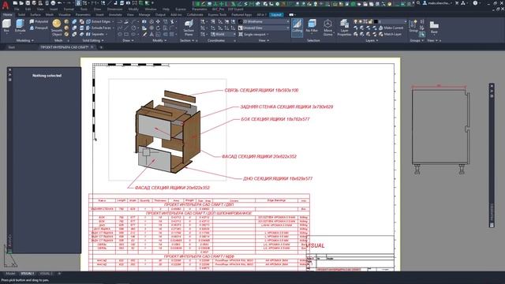Switch to the Layout ribbon tab
Image resolution: width=505 pixels, height=284 pixels.
(276, 15)
